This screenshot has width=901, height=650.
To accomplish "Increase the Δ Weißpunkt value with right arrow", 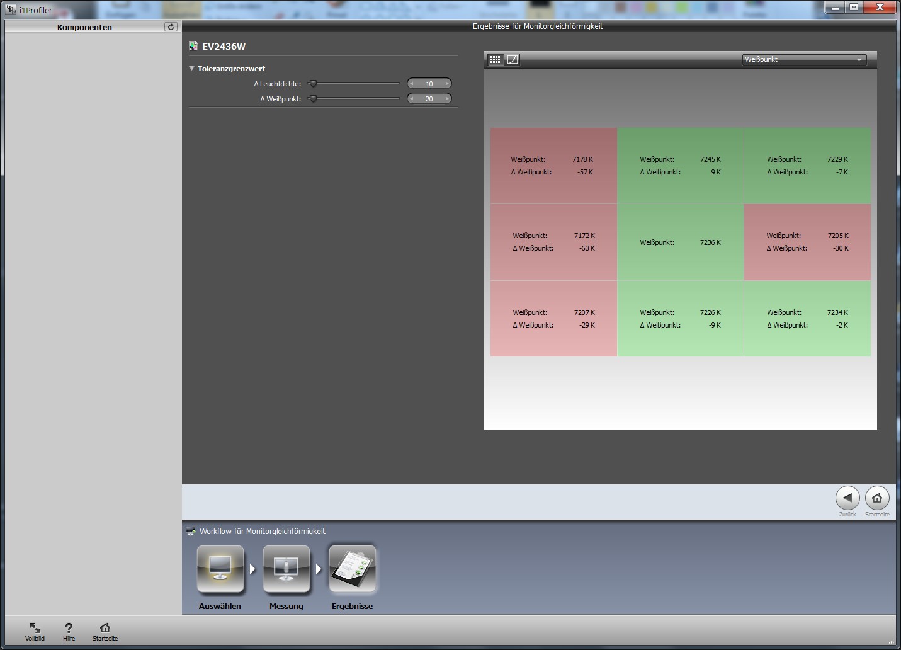I will pos(447,99).
